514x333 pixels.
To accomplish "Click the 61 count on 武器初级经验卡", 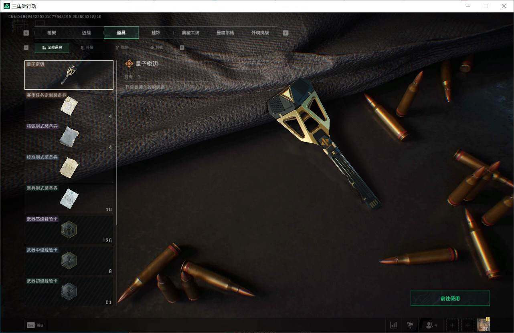I will click(x=109, y=303).
